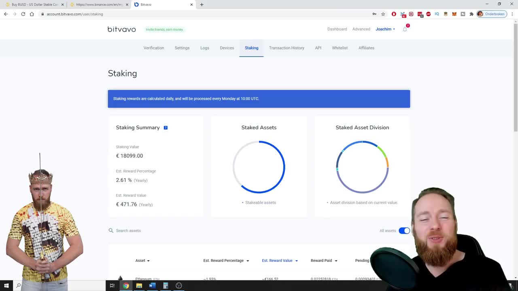Open the Transaction History tab

pyautogui.click(x=287, y=48)
